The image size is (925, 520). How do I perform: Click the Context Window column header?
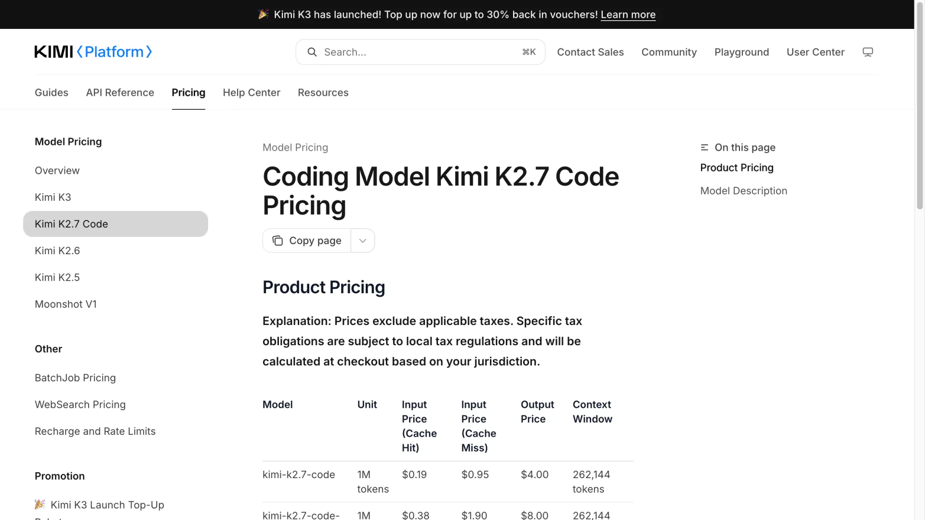tap(592, 412)
